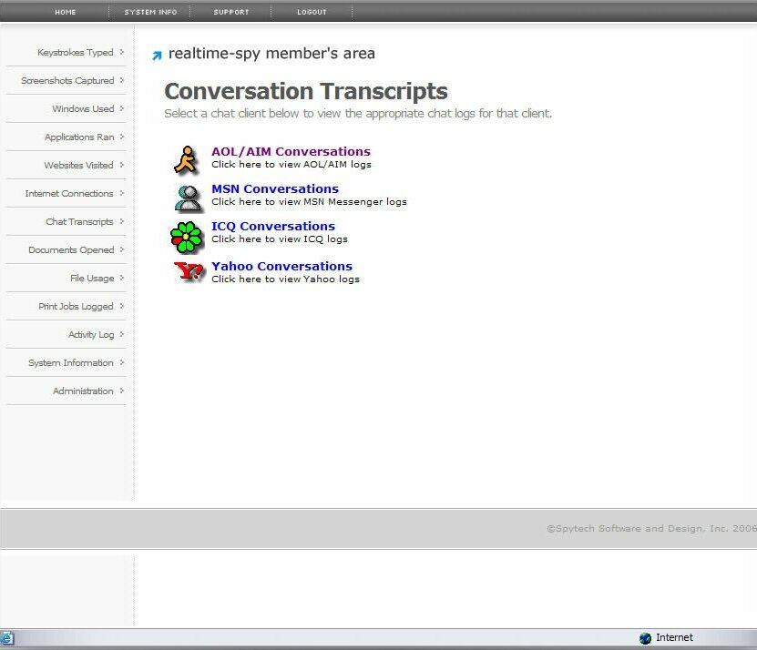This screenshot has width=757, height=650.
Task: Click the AOL/AIM running man icon
Action: [186, 159]
